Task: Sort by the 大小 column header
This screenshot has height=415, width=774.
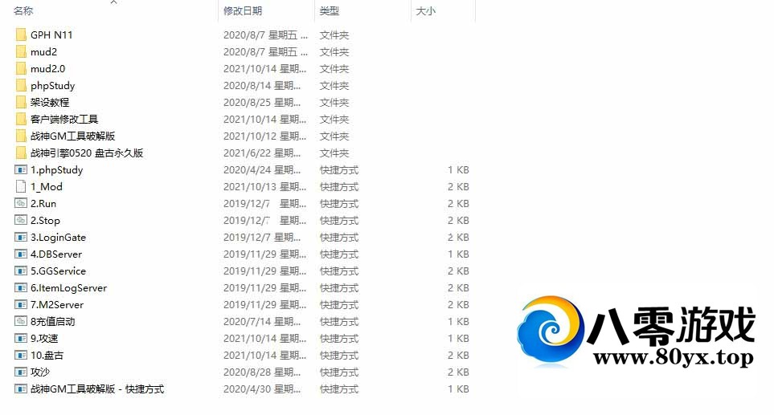Action: click(425, 11)
